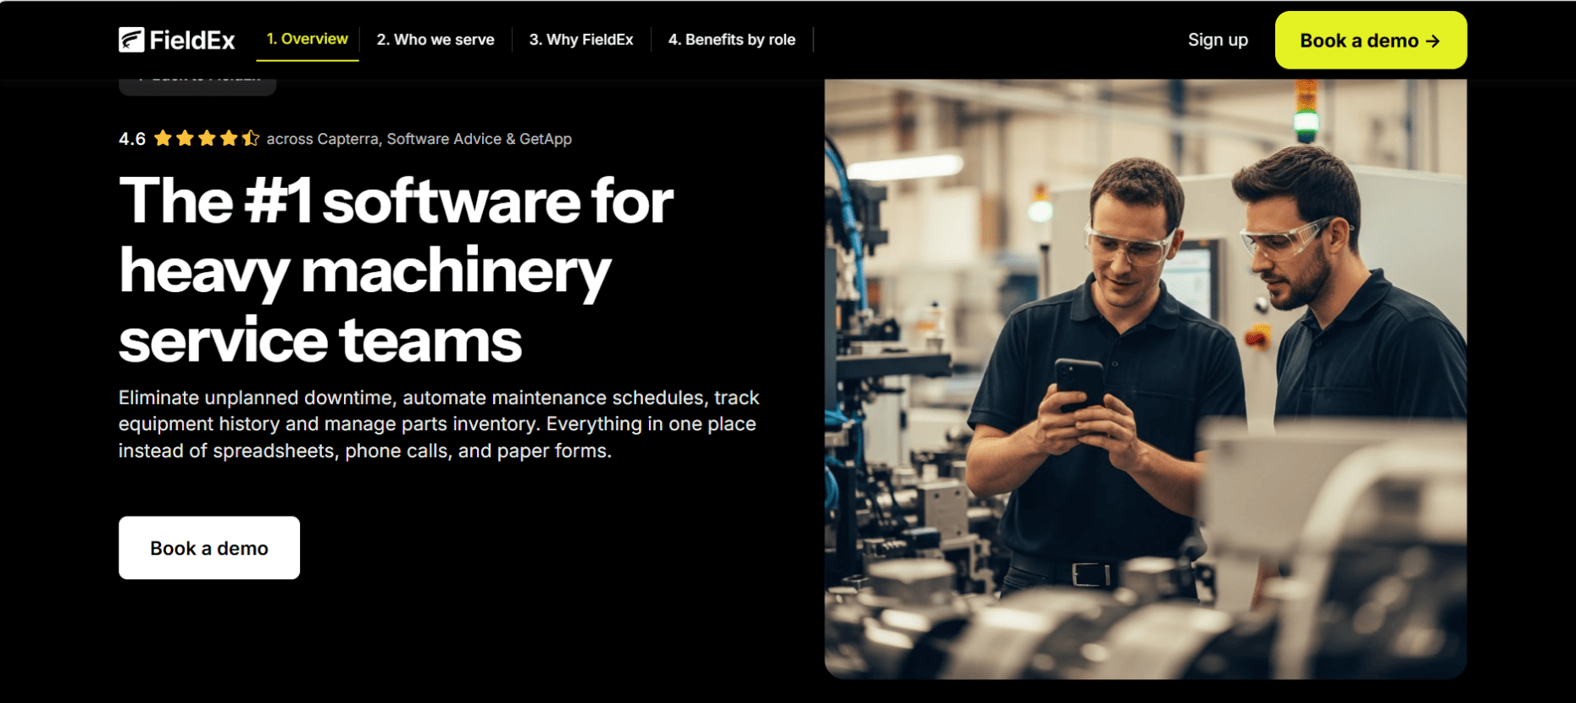
Task: Click the Capterra, Software Advice & GetApp text
Action: click(x=445, y=139)
